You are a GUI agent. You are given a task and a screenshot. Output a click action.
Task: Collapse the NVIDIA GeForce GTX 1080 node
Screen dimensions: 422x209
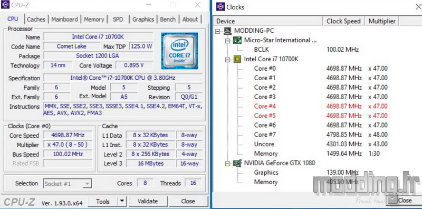[x=228, y=164]
